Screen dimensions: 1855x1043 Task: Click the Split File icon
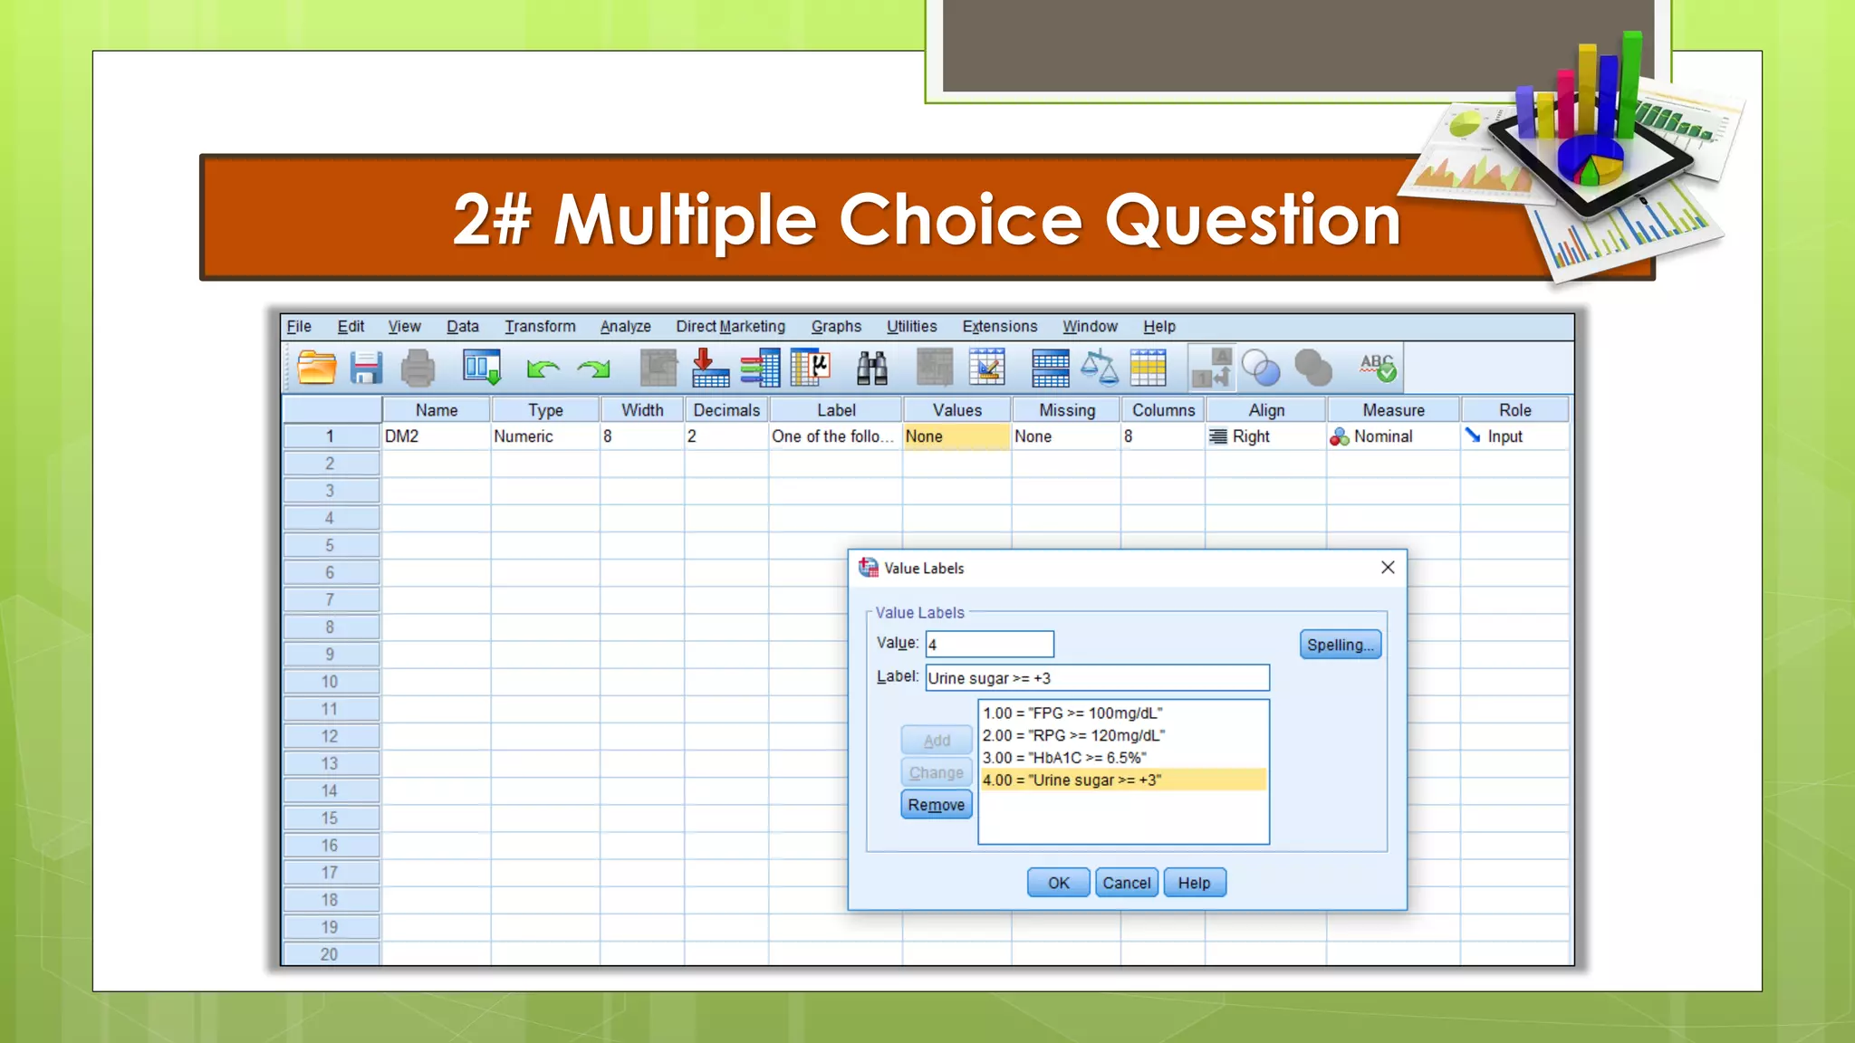click(x=1050, y=368)
